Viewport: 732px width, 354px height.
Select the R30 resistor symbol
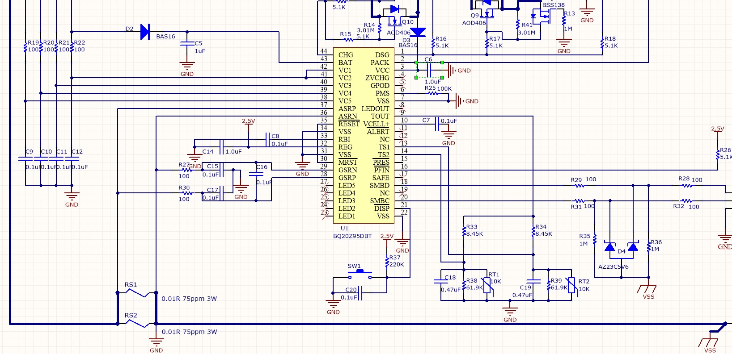187,193
